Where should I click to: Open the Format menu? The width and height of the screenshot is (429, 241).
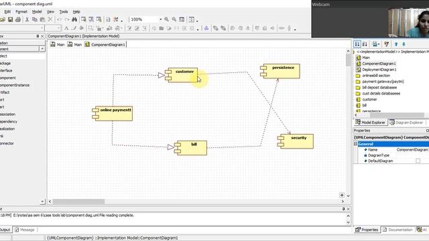21,12
